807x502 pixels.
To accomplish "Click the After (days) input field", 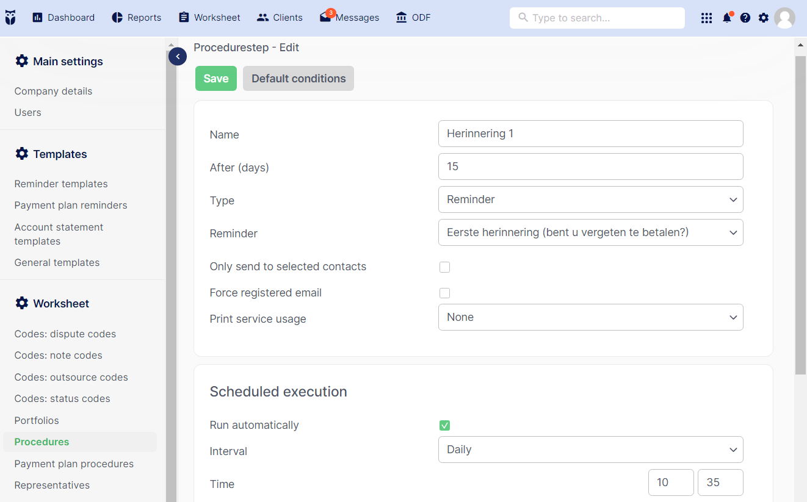I will tap(591, 167).
